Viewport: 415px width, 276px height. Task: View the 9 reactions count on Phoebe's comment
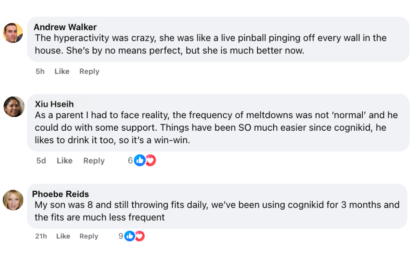[x=121, y=236]
